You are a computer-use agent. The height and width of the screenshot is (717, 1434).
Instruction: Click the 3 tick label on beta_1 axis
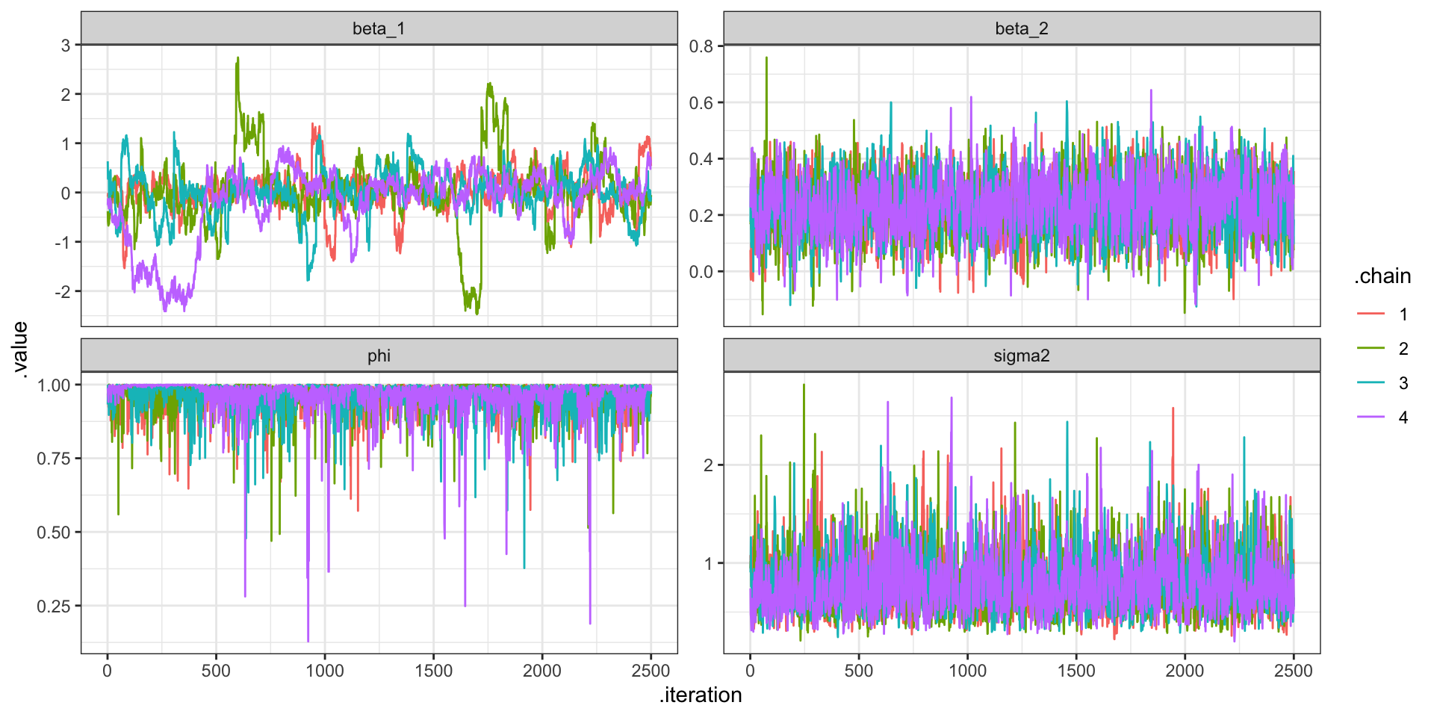click(66, 46)
